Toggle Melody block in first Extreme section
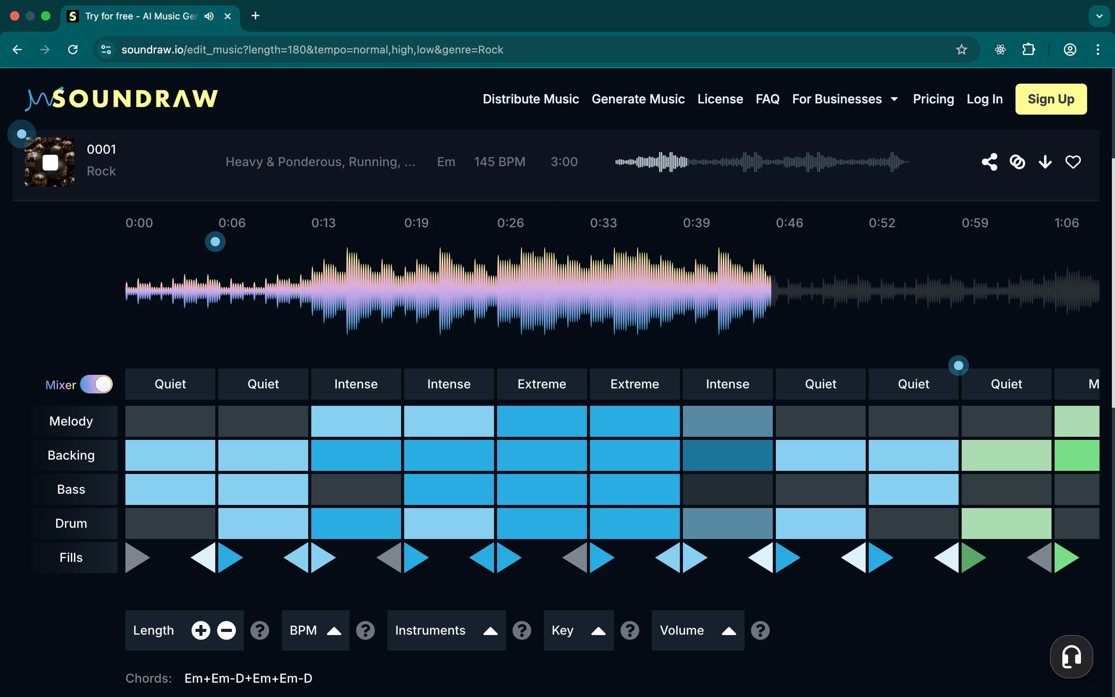Screen dimensions: 1115x697 pyautogui.click(x=542, y=421)
